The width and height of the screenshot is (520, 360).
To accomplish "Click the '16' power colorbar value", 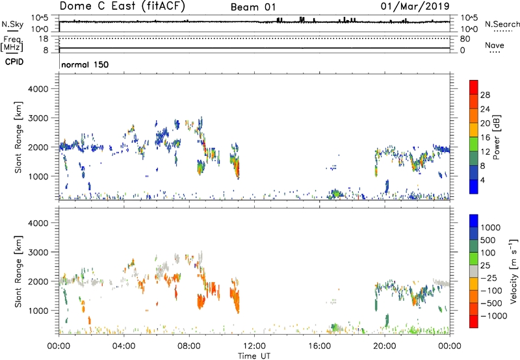I will point(485,138).
